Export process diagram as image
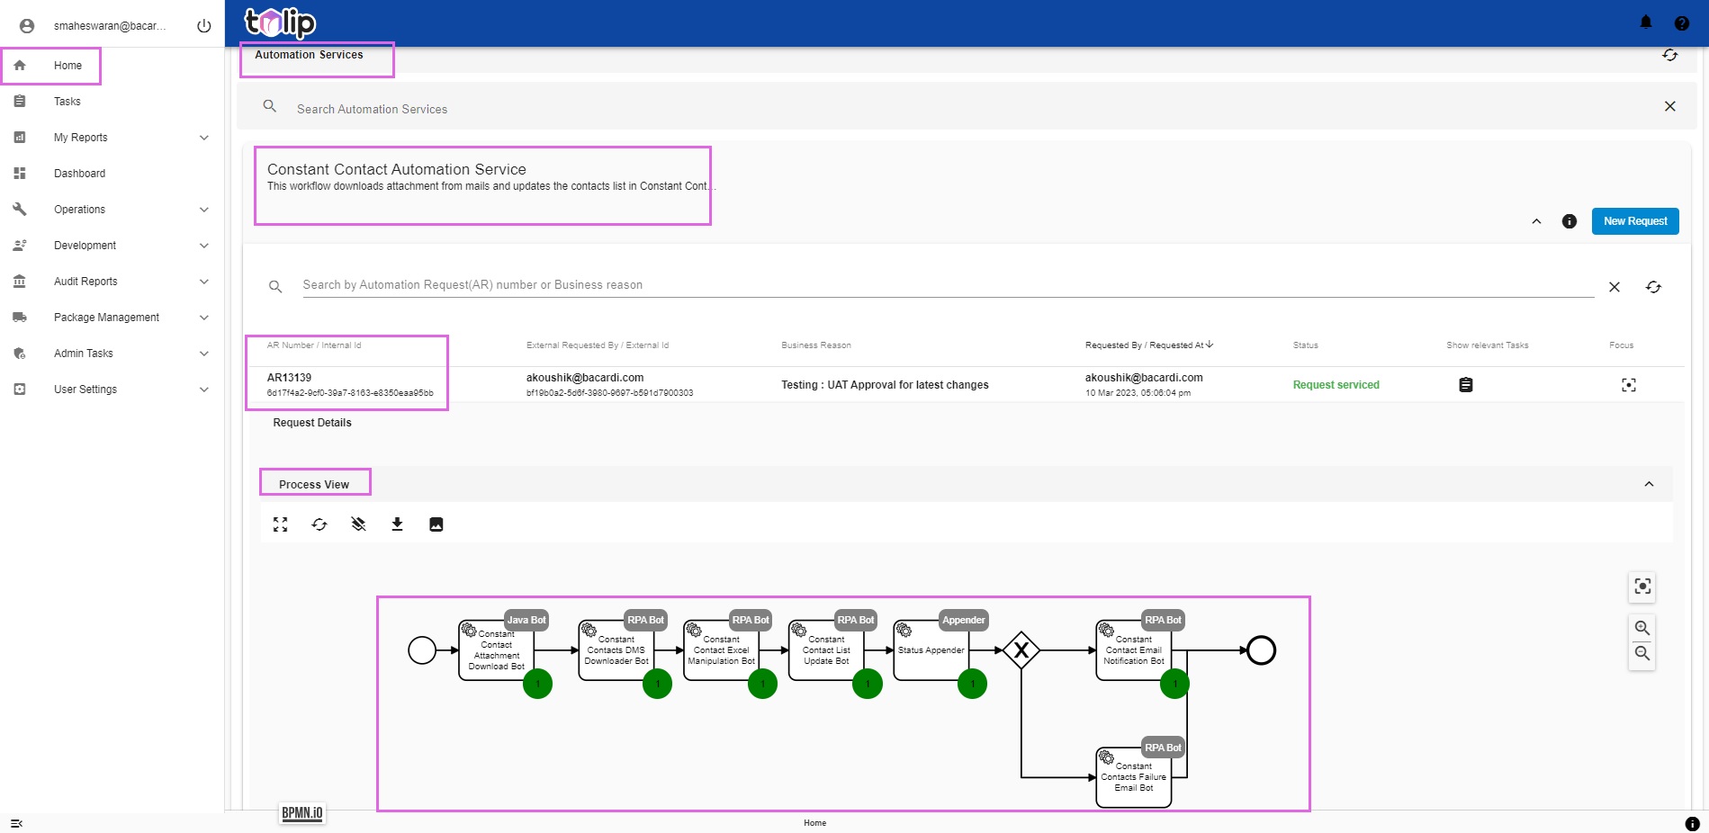1709x833 pixels. pos(436,524)
